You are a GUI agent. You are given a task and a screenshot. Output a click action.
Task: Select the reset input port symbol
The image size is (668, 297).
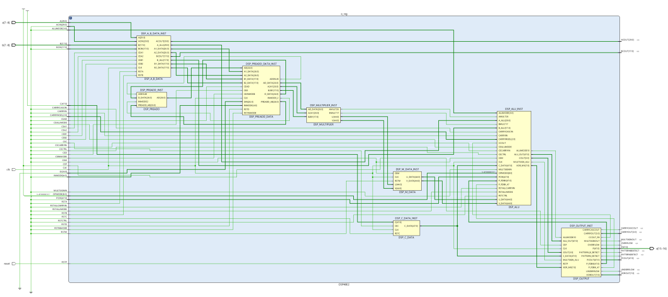pos(14,264)
